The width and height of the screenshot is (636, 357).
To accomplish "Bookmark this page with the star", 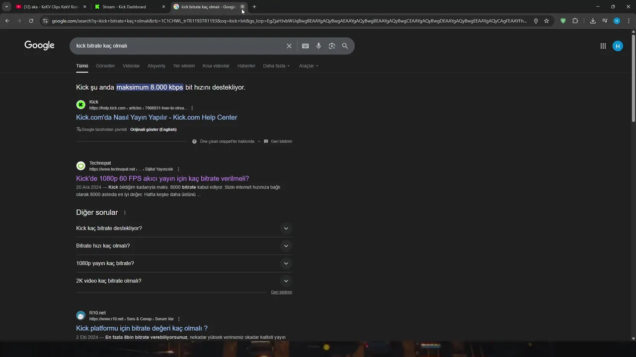I will 547,21.
